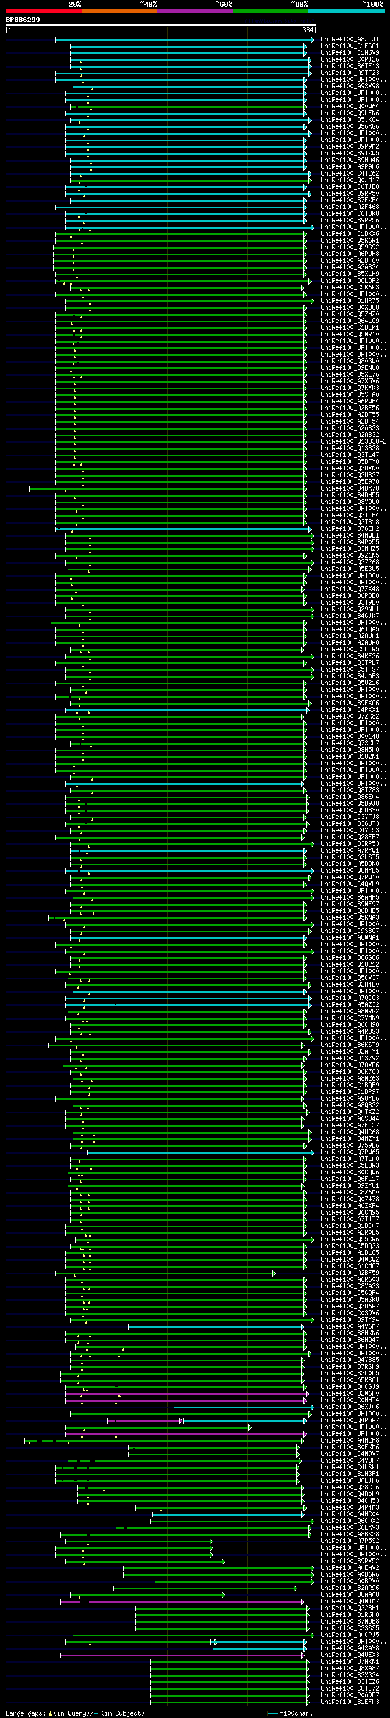Click the green 80% identity legend segment
The height and width of the screenshot is (1718, 390).
pos(271,11)
